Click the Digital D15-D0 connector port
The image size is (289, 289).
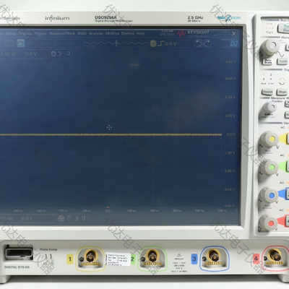pyautogui.click(x=19, y=252)
